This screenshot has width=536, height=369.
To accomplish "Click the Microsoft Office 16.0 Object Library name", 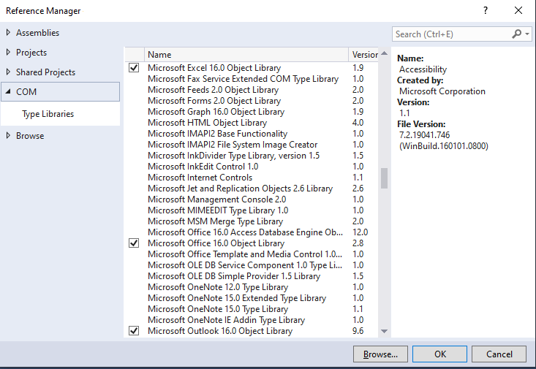I will (x=216, y=243).
